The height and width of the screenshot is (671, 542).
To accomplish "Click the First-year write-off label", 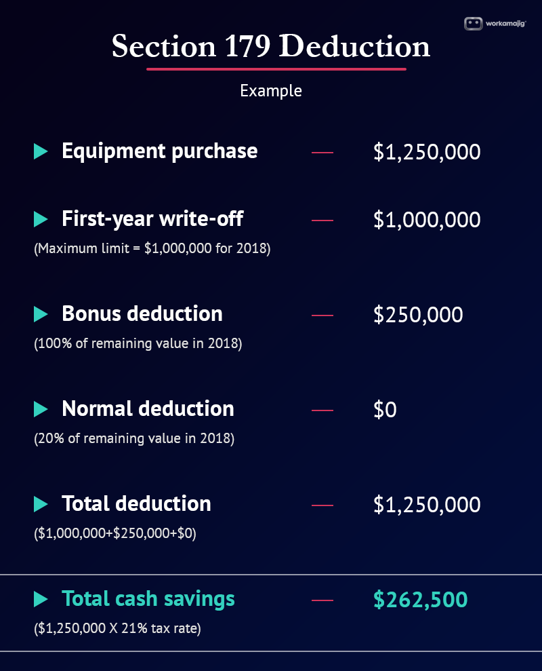I will (x=152, y=219).
